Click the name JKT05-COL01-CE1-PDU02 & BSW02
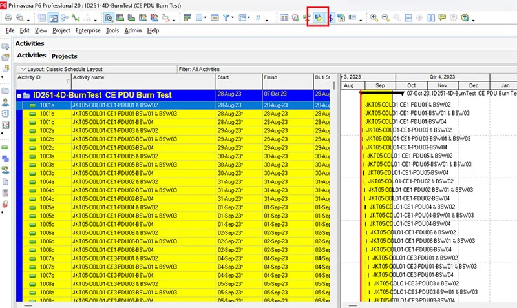 tap(115, 182)
